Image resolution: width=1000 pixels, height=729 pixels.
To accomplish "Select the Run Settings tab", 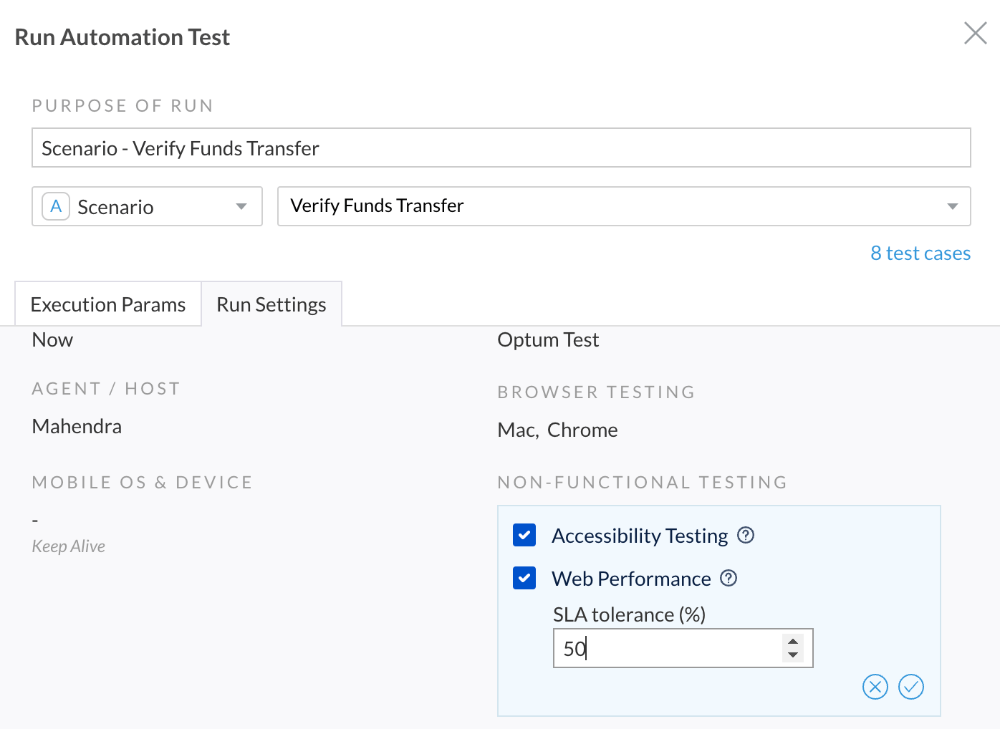I will [271, 304].
